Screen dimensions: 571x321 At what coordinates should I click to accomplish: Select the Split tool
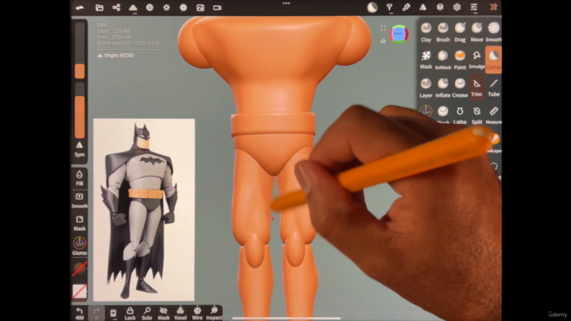pyautogui.click(x=476, y=115)
